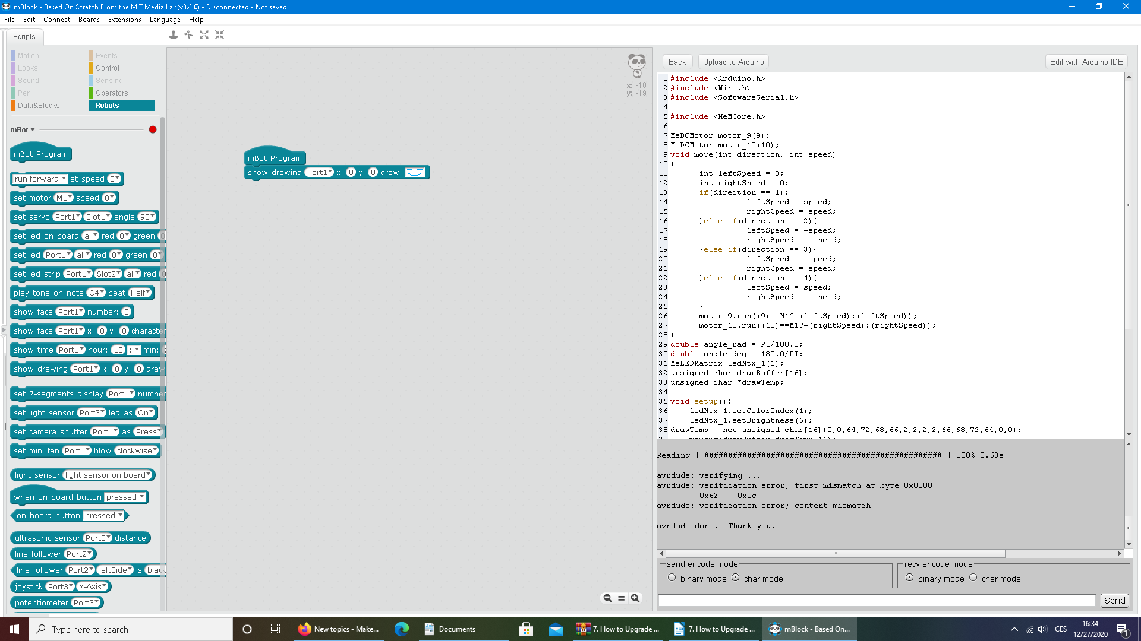Click the Windows search box
The image size is (1141, 641).
(x=131, y=629)
